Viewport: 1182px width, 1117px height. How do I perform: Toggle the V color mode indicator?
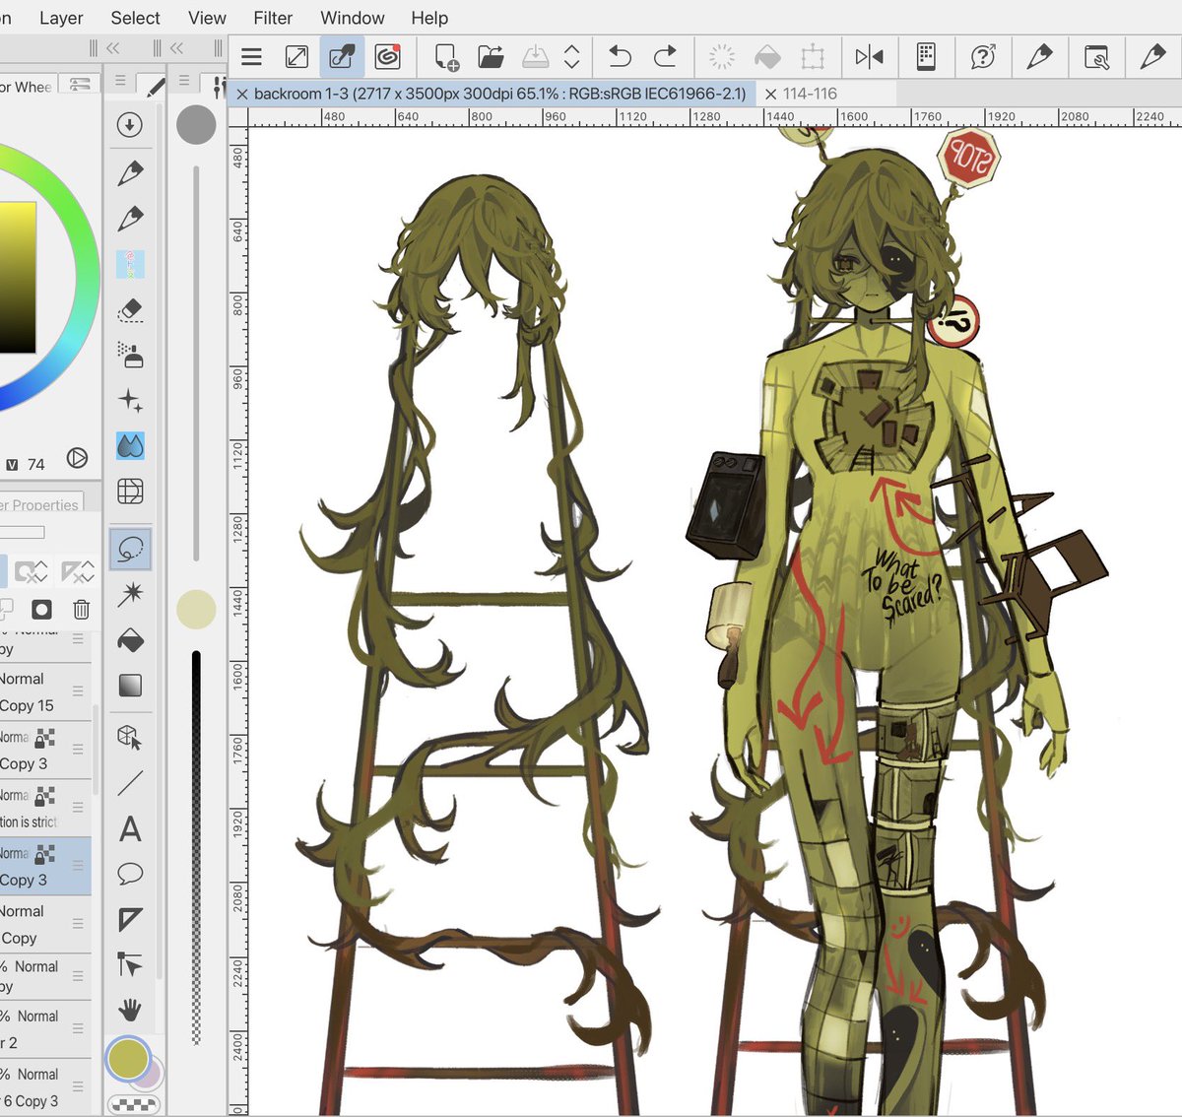pyautogui.click(x=12, y=464)
